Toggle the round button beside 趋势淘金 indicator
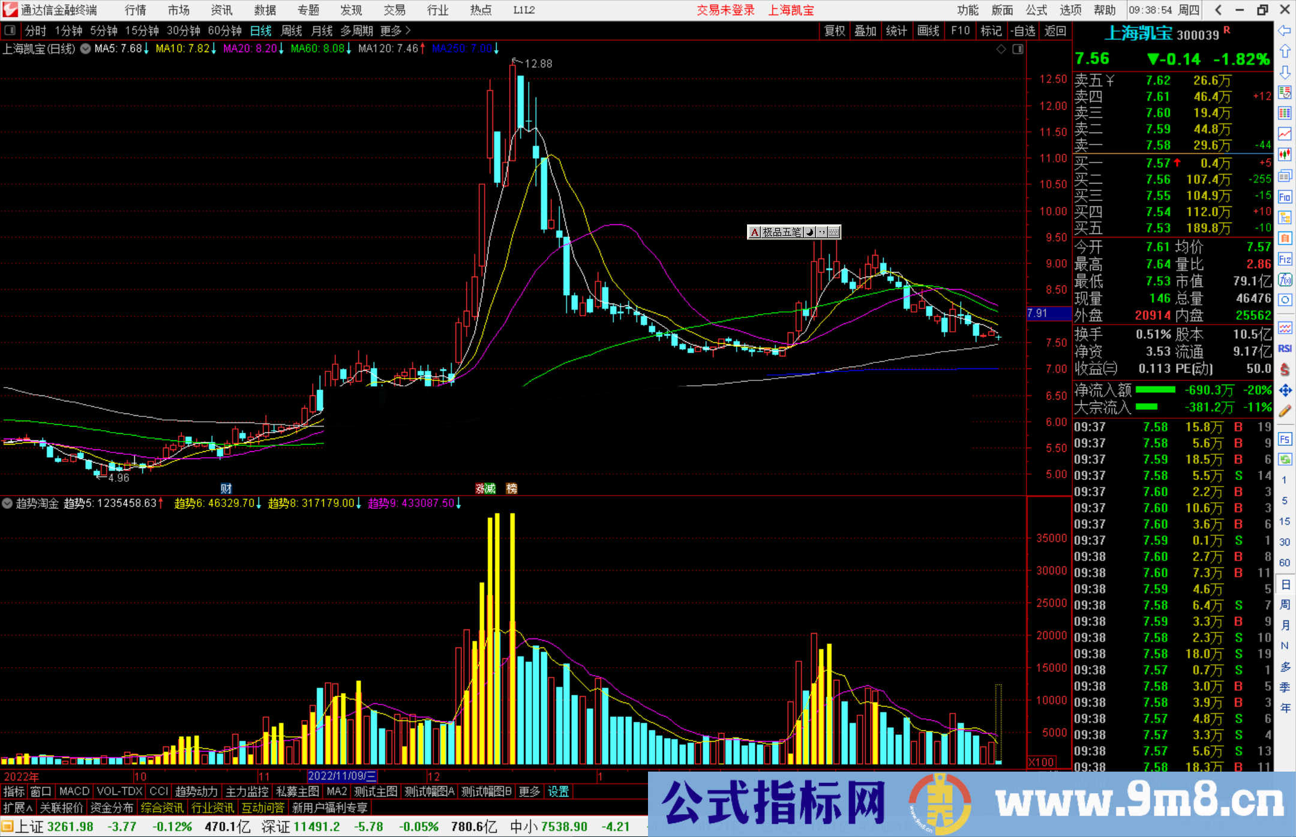 click(7, 503)
